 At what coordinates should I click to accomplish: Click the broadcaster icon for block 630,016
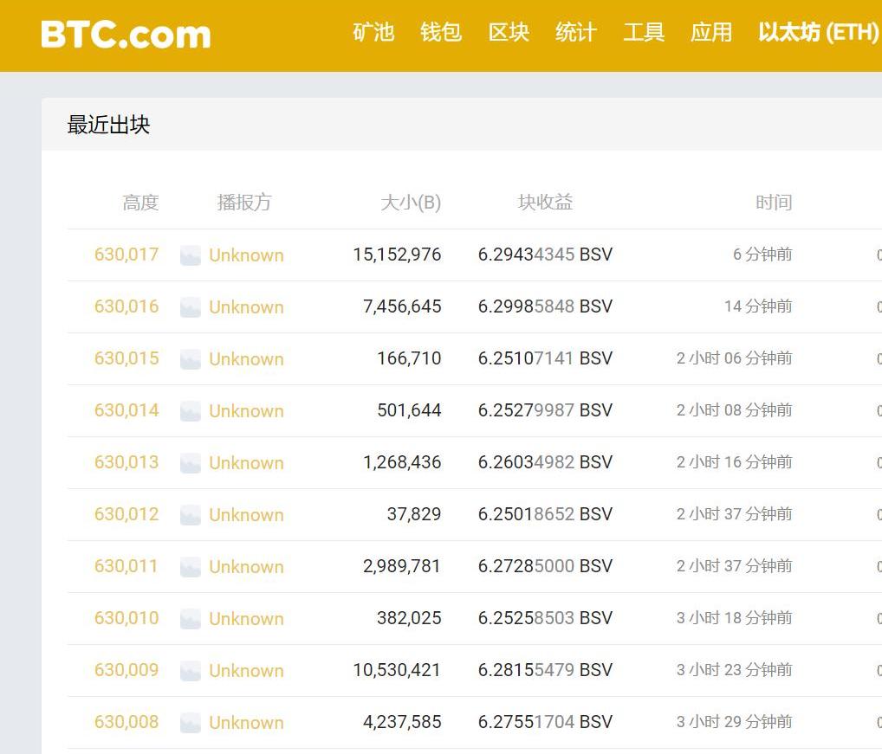pyautogui.click(x=191, y=307)
